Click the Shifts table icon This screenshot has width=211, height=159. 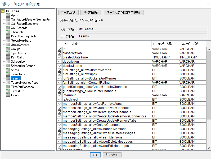8,70
